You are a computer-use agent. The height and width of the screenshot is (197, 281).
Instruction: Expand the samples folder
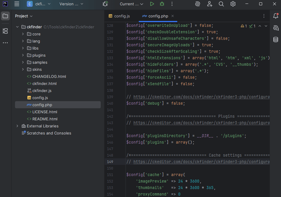[23, 62]
